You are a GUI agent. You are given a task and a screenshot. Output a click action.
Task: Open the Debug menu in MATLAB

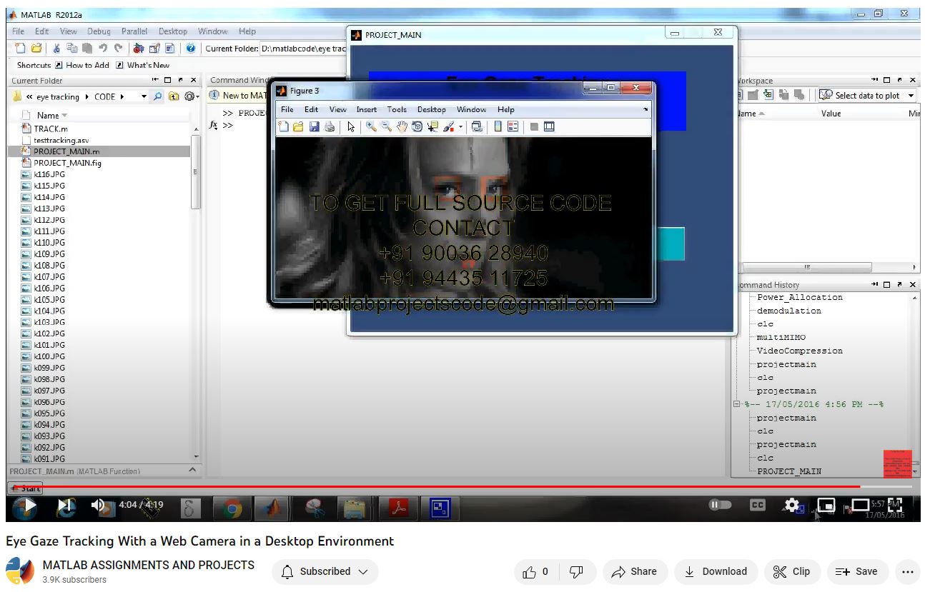99,31
